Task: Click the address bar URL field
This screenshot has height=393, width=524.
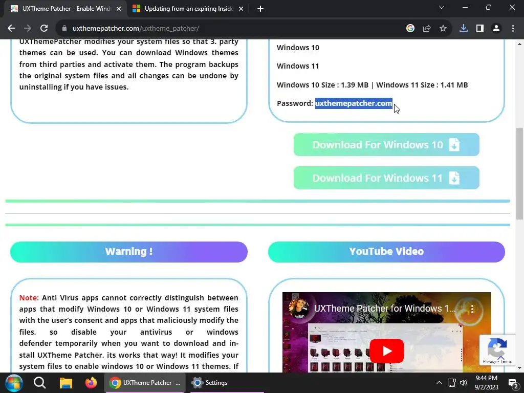Action: 234,29
